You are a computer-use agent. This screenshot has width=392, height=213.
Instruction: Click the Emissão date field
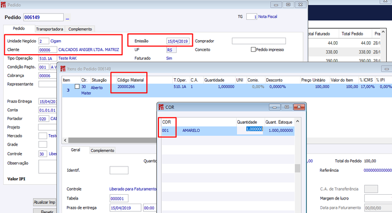pos(178,41)
